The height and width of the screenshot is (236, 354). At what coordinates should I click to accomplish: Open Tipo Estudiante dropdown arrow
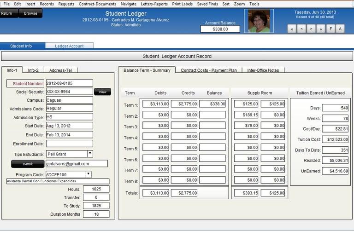click(90, 154)
